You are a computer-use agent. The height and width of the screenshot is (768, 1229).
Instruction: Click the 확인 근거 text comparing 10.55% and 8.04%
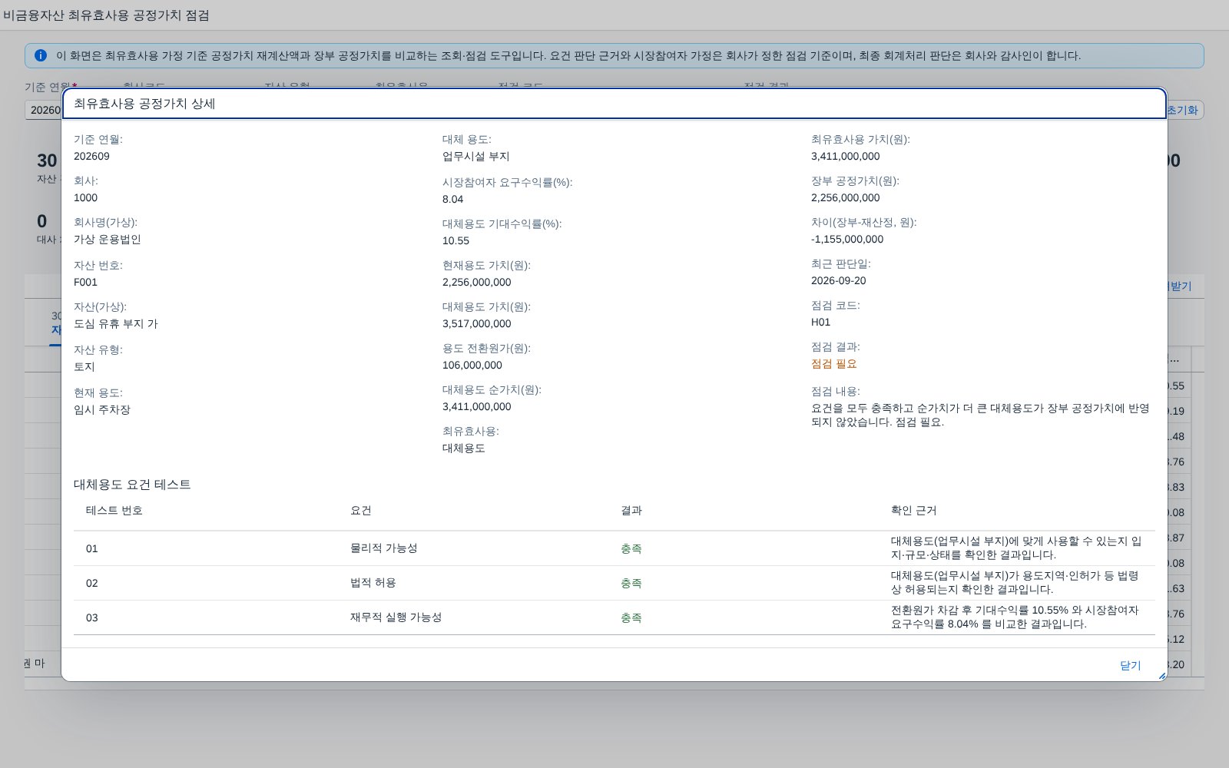[x=1015, y=617]
